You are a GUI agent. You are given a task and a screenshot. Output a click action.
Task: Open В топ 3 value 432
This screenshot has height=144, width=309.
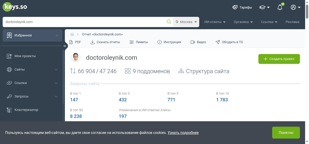[x=123, y=100]
